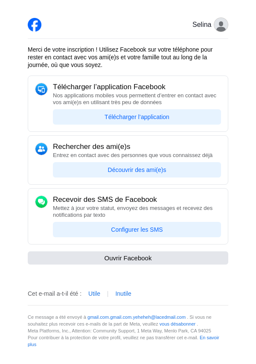Click the green SMS chat icon

coord(41,202)
